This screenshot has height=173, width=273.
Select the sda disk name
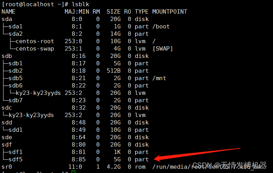point(7,19)
